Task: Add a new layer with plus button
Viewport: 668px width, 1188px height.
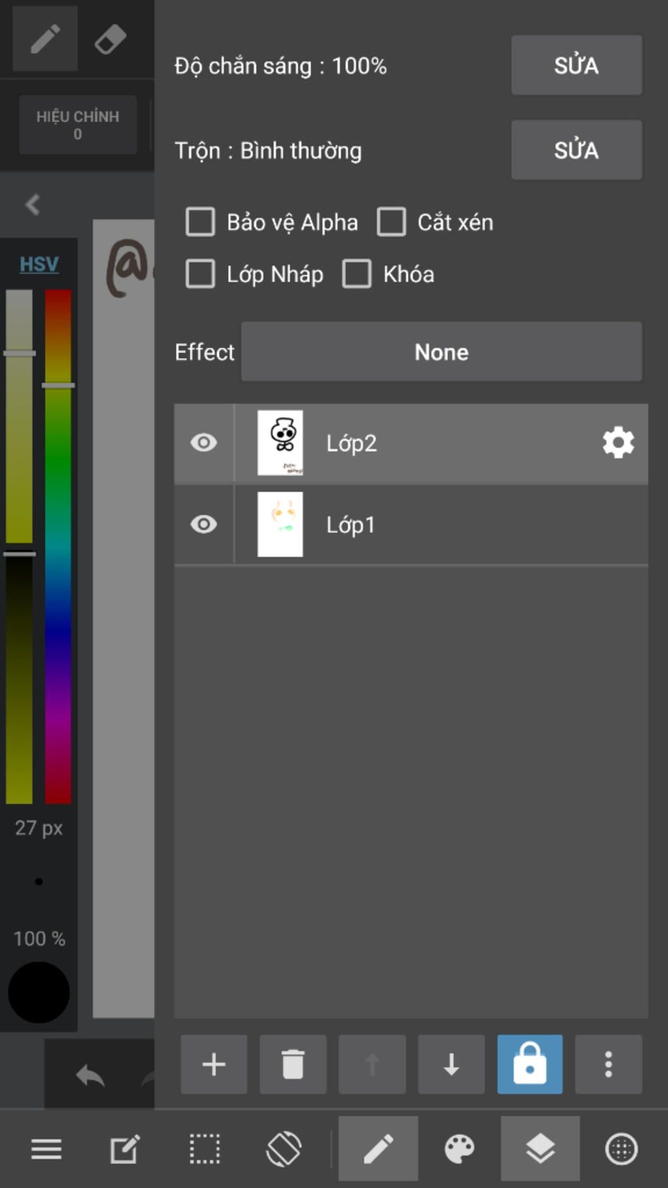Action: [214, 1065]
